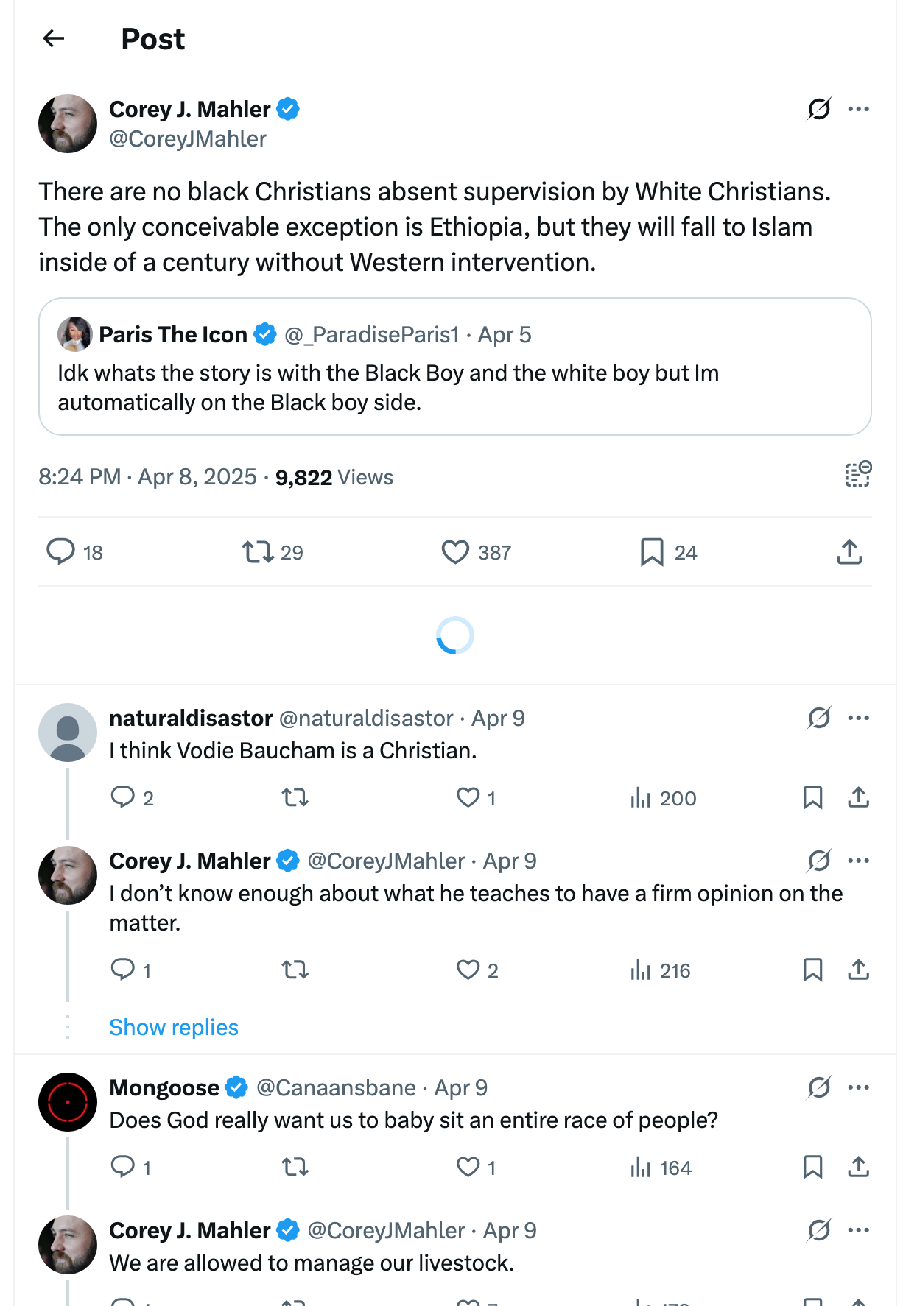Repost the main post with 29 reposts
This screenshot has width=917, height=1306.
pos(259,551)
